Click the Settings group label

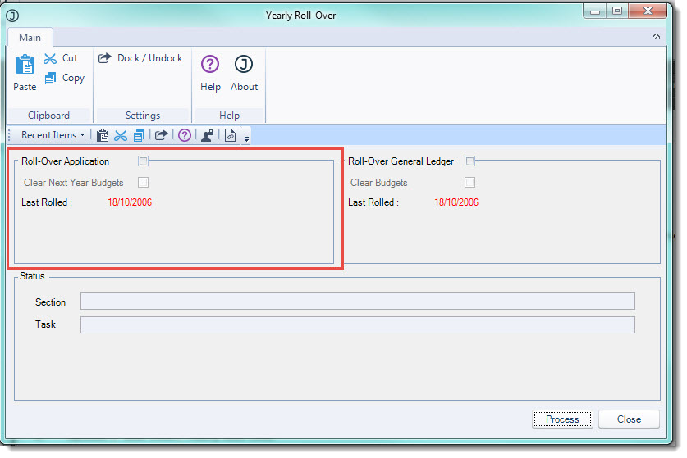(143, 116)
